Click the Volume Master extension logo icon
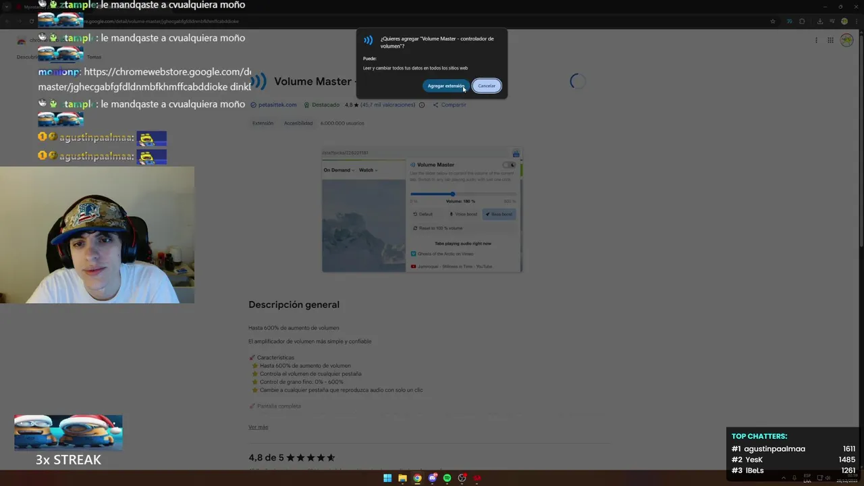Screen dimensions: 864x486 (x=259, y=82)
